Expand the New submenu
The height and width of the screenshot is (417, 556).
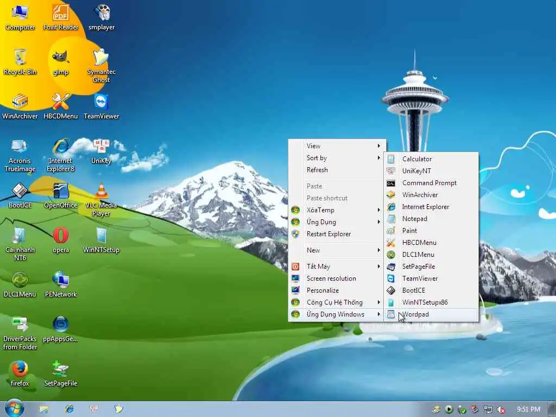(337, 250)
